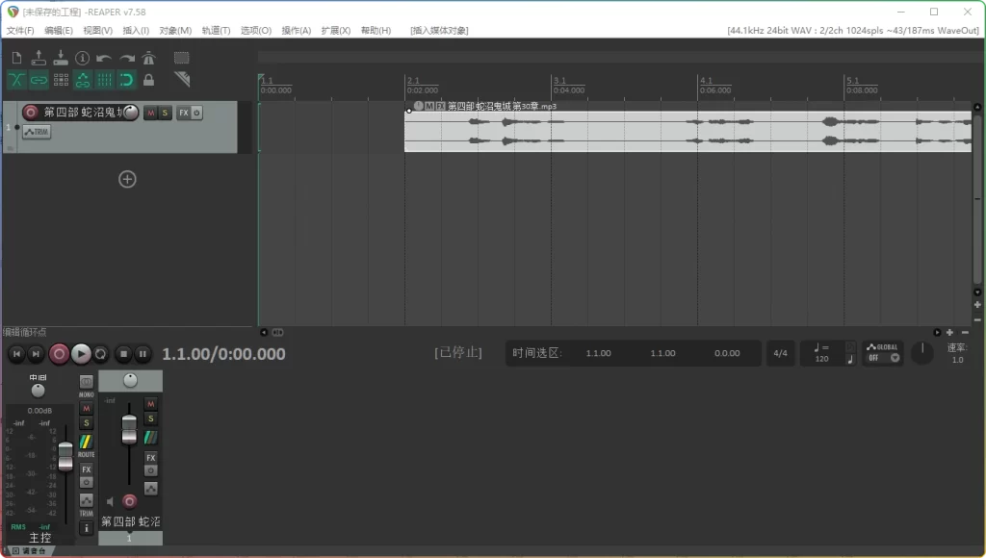The height and width of the screenshot is (558, 986).
Task: Open the Global automation override dropdown
Action: [883, 353]
